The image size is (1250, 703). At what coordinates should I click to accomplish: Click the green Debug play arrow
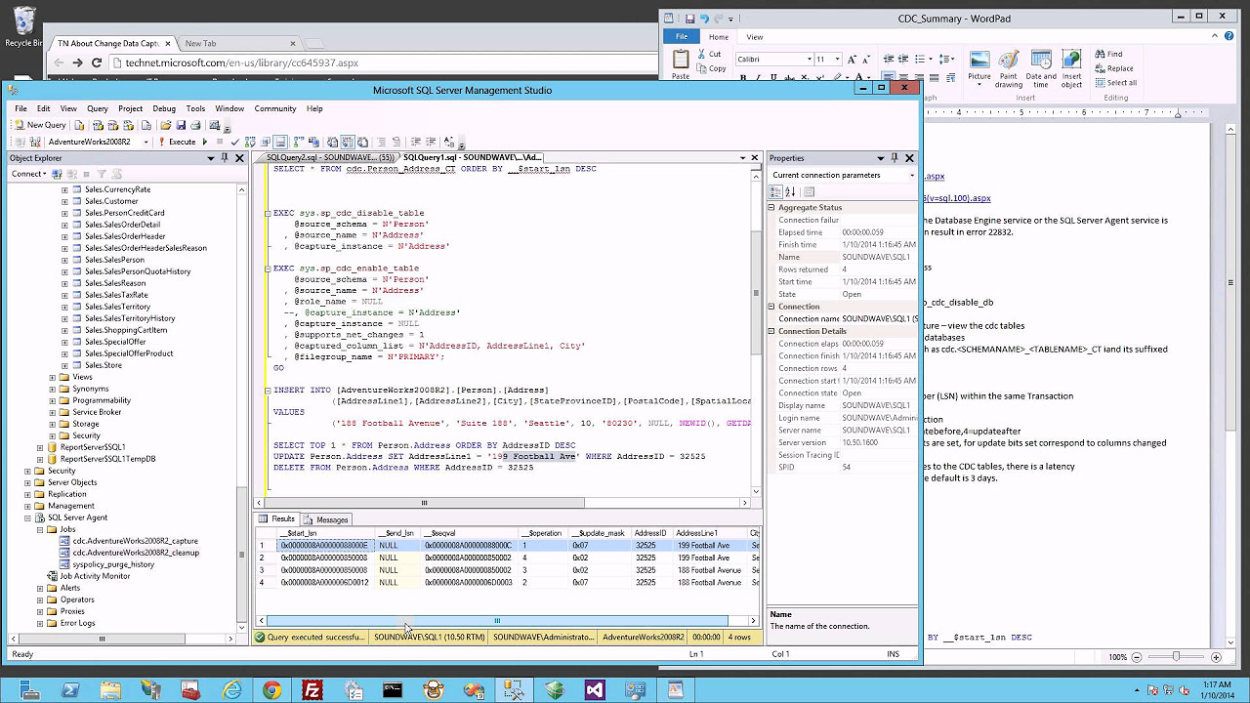tap(205, 142)
